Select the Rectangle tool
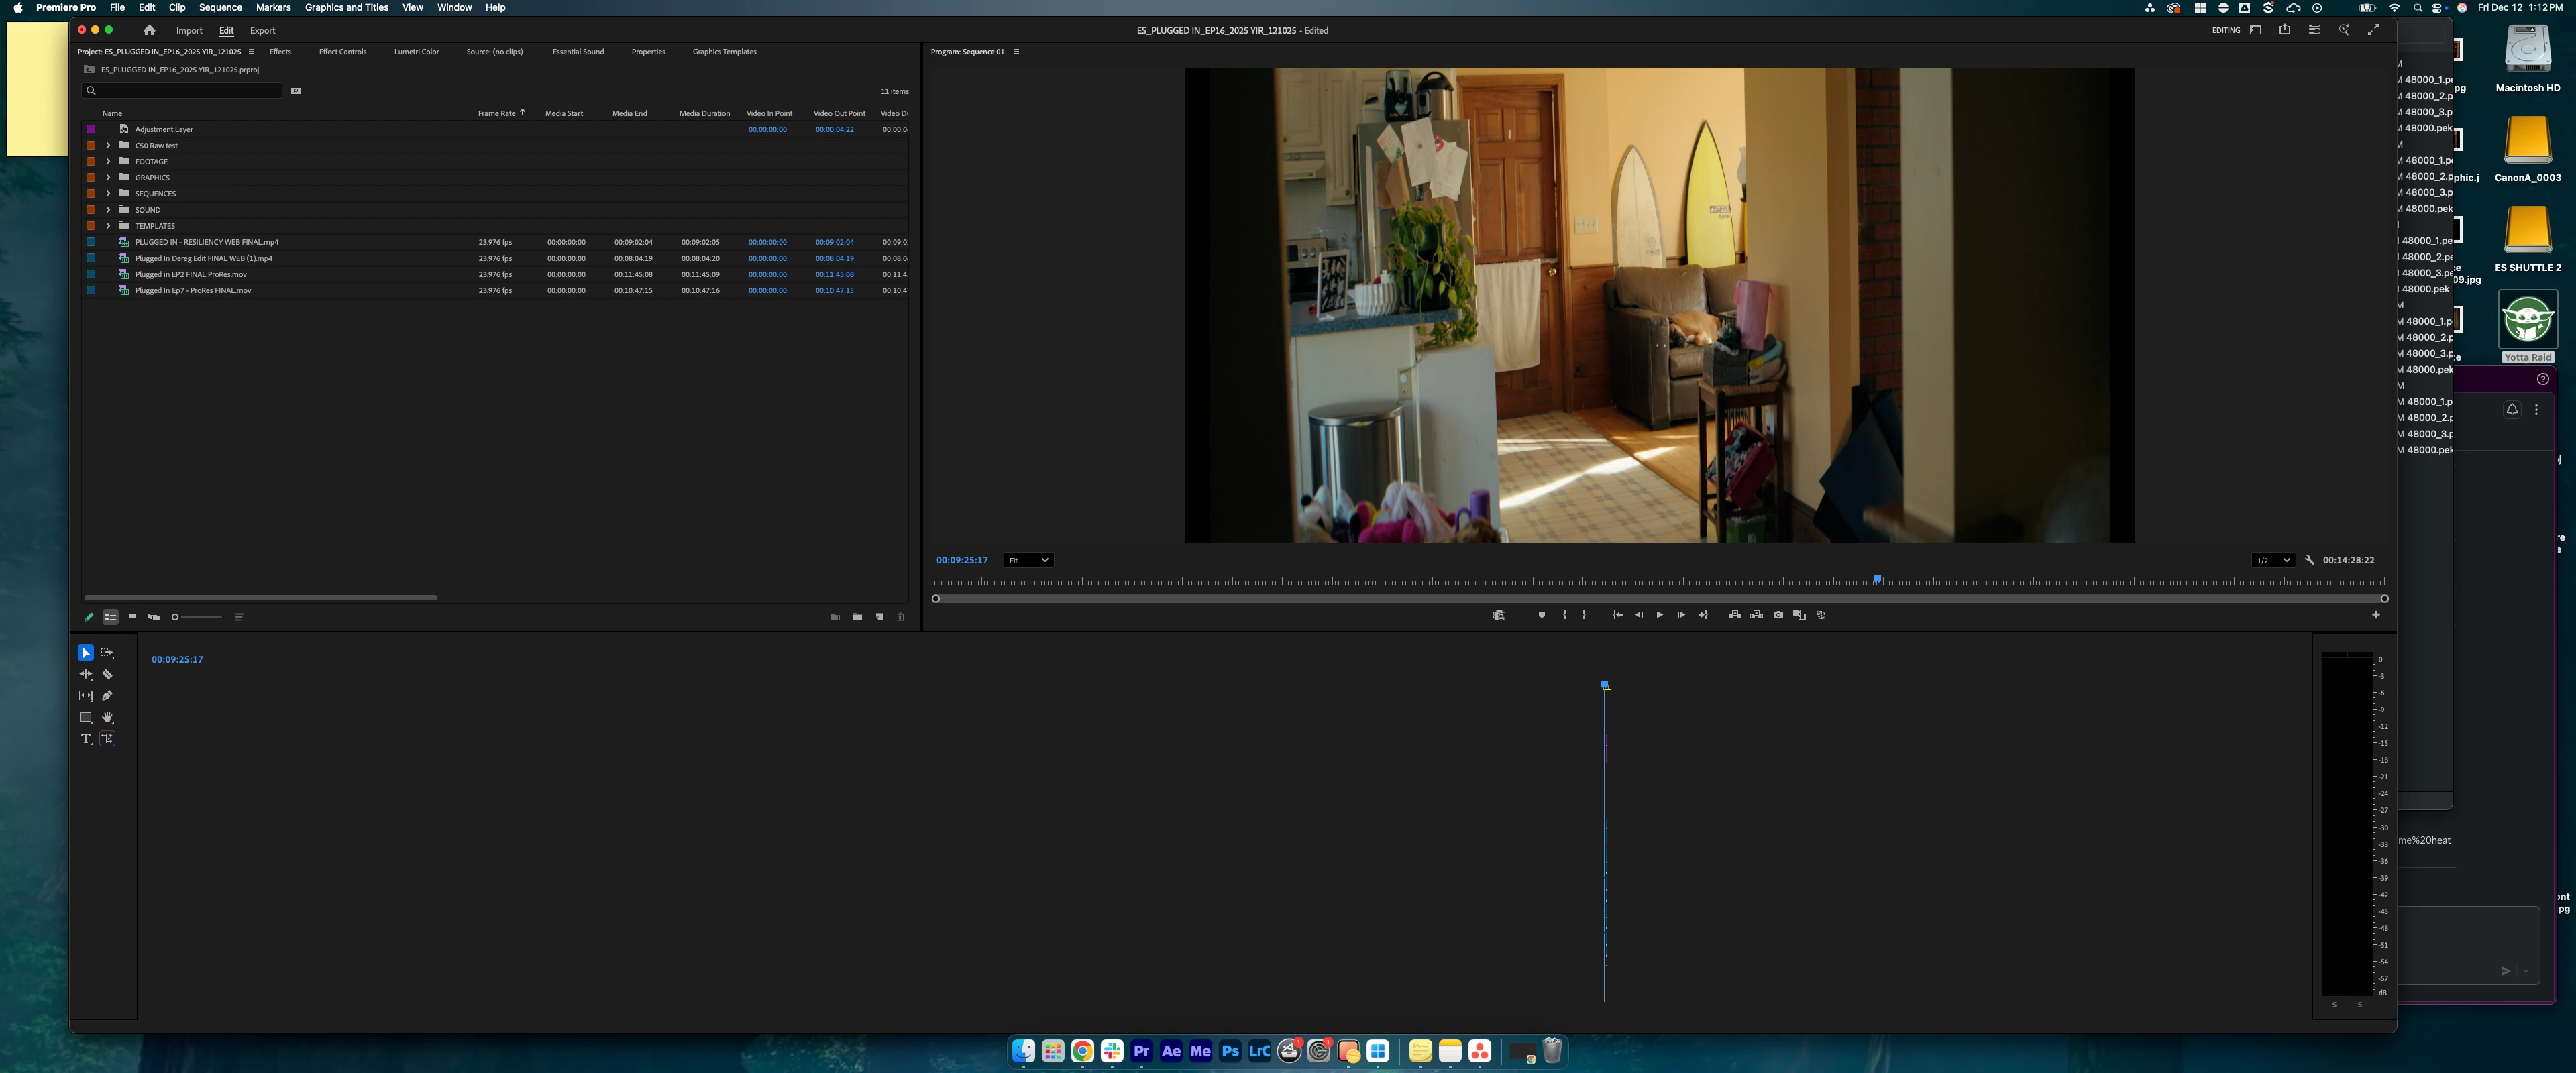 click(x=86, y=718)
